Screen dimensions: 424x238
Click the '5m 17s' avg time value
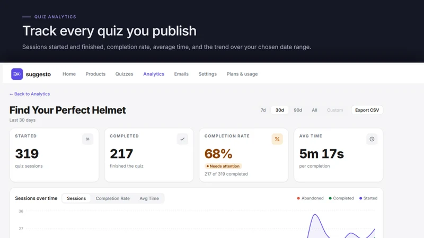click(322, 154)
